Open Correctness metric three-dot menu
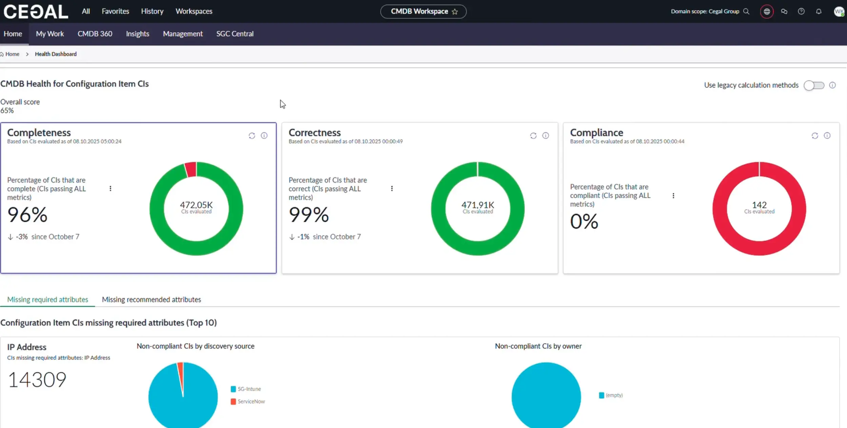 [392, 189]
